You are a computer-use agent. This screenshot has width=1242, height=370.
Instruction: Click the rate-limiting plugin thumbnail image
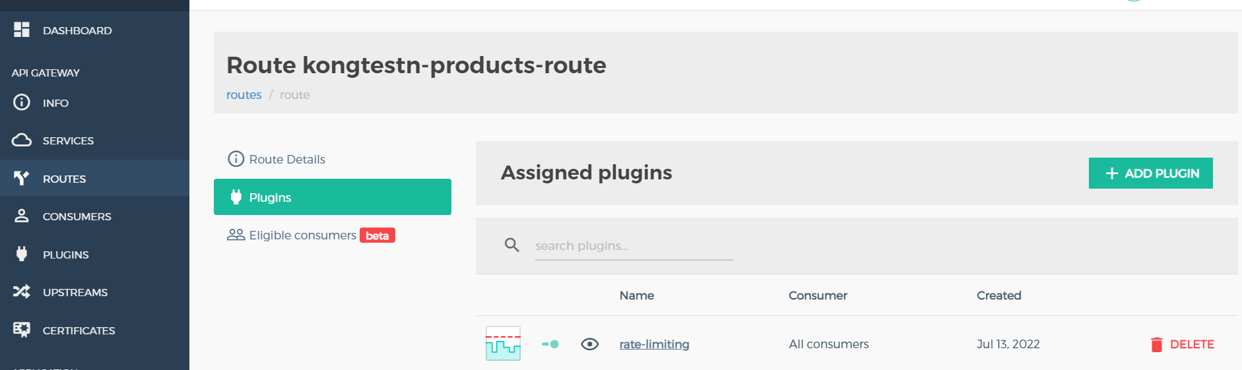click(503, 343)
